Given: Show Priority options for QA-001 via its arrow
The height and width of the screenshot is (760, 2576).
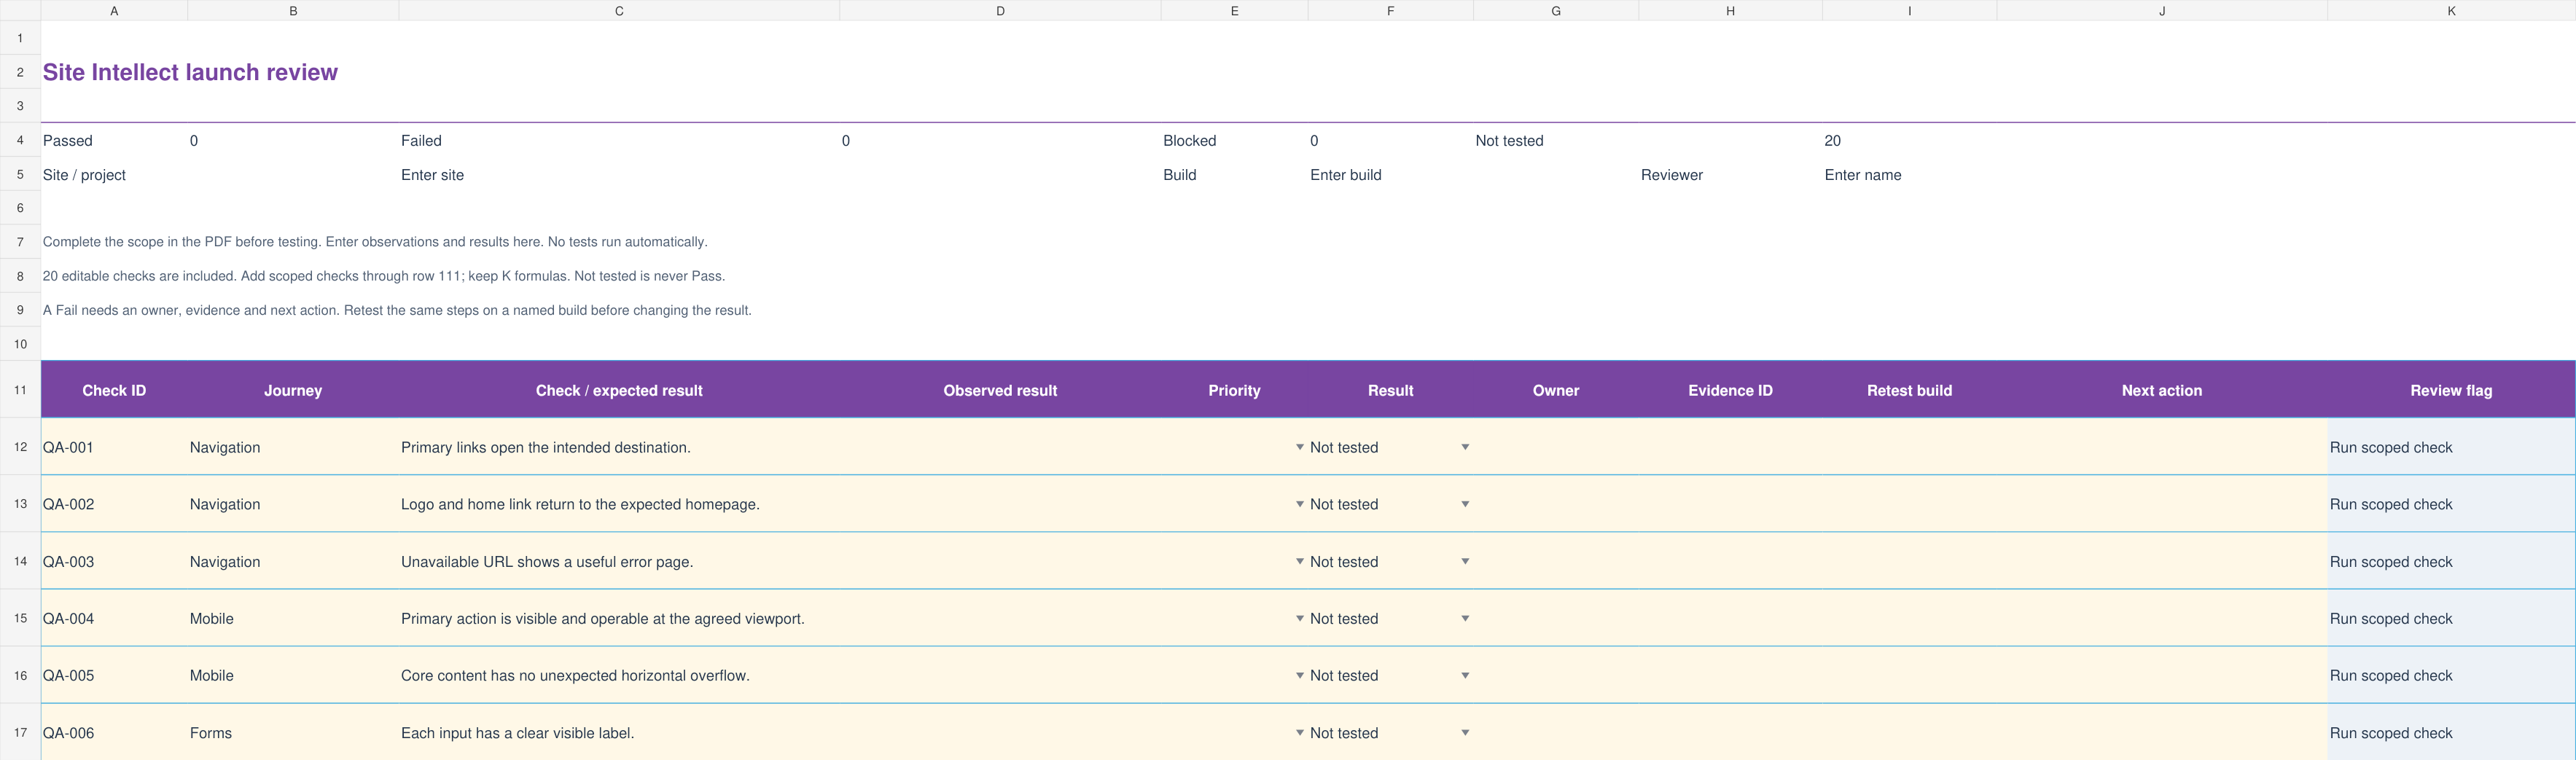Looking at the screenshot, I should (1299, 447).
